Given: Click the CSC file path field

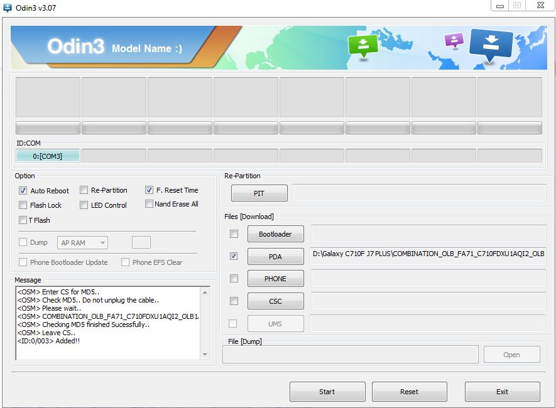Looking at the screenshot, I should coord(428,301).
